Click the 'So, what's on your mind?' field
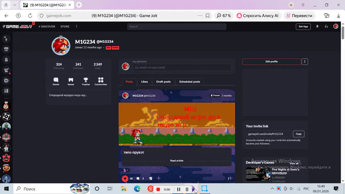The height and width of the screenshot is (194, 345). point(182,67)
